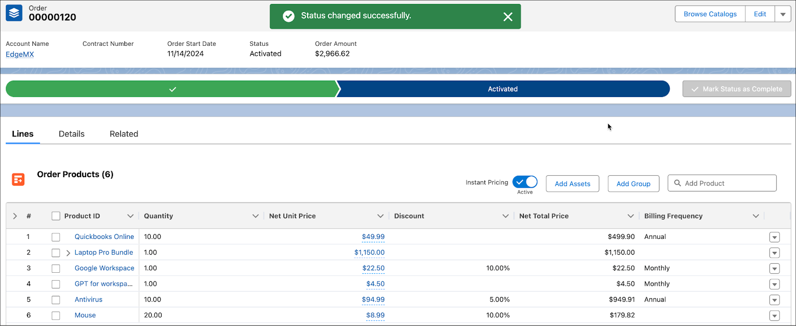The image size is (796, 326).
Task: Switch to the Lines tab
Action: tap(23, 134)
